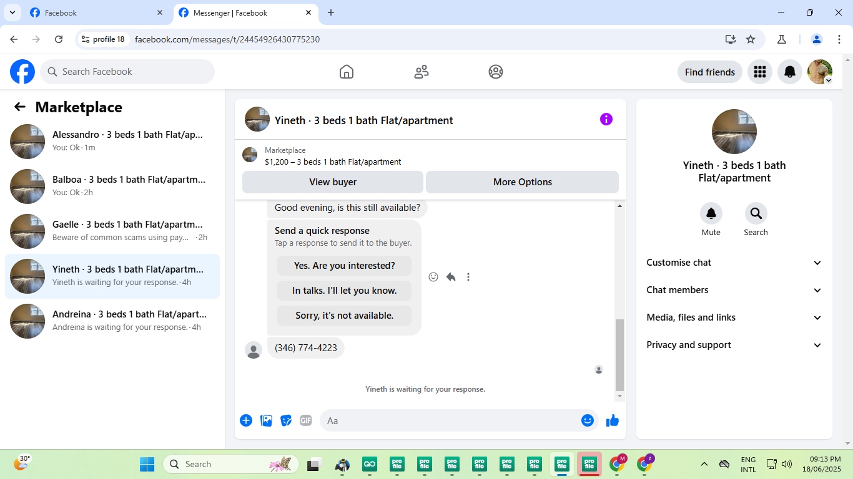Reply to the quick response message

(451, 277)
